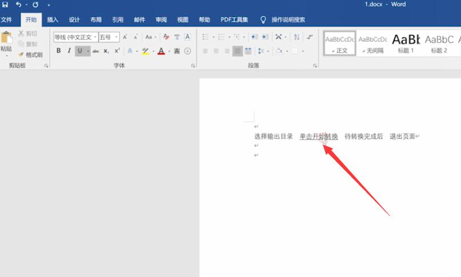Click the Justify alignment icon
This screenshot has width=461, height=277.
[x=238, y=51]
